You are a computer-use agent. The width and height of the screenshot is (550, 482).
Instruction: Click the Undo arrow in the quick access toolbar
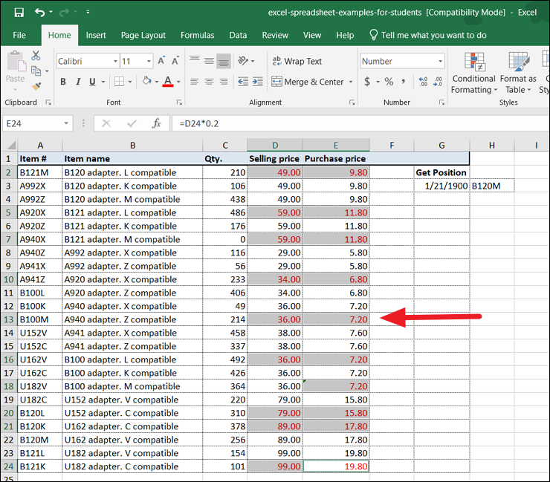(x=39, y=13)
